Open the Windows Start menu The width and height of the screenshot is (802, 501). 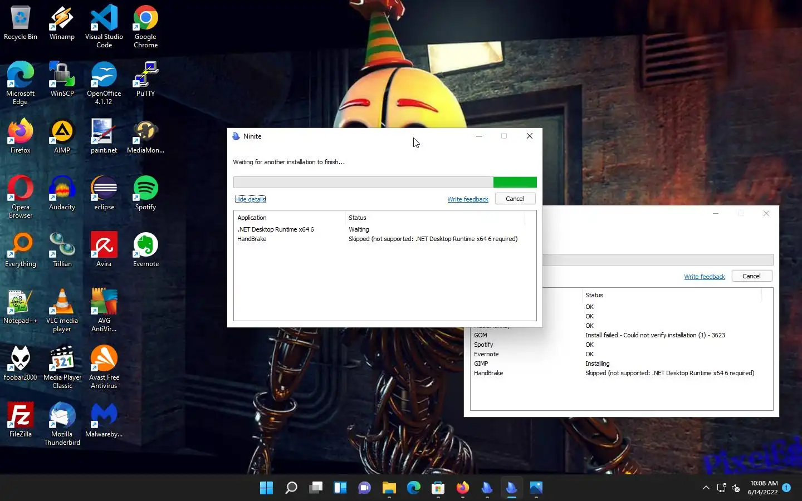tap(266, 488)
